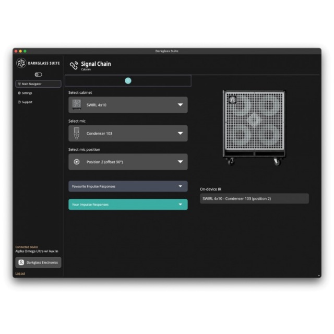The height and width of the screenshot is (334, 334).
Task: Click the SWIRL 4x10 cabinet thumbnail icon
Action: (77, 104)
